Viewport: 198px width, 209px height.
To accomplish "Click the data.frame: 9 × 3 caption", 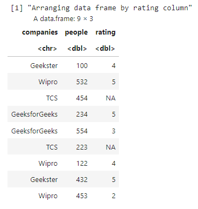I will (x=63, y=19).
